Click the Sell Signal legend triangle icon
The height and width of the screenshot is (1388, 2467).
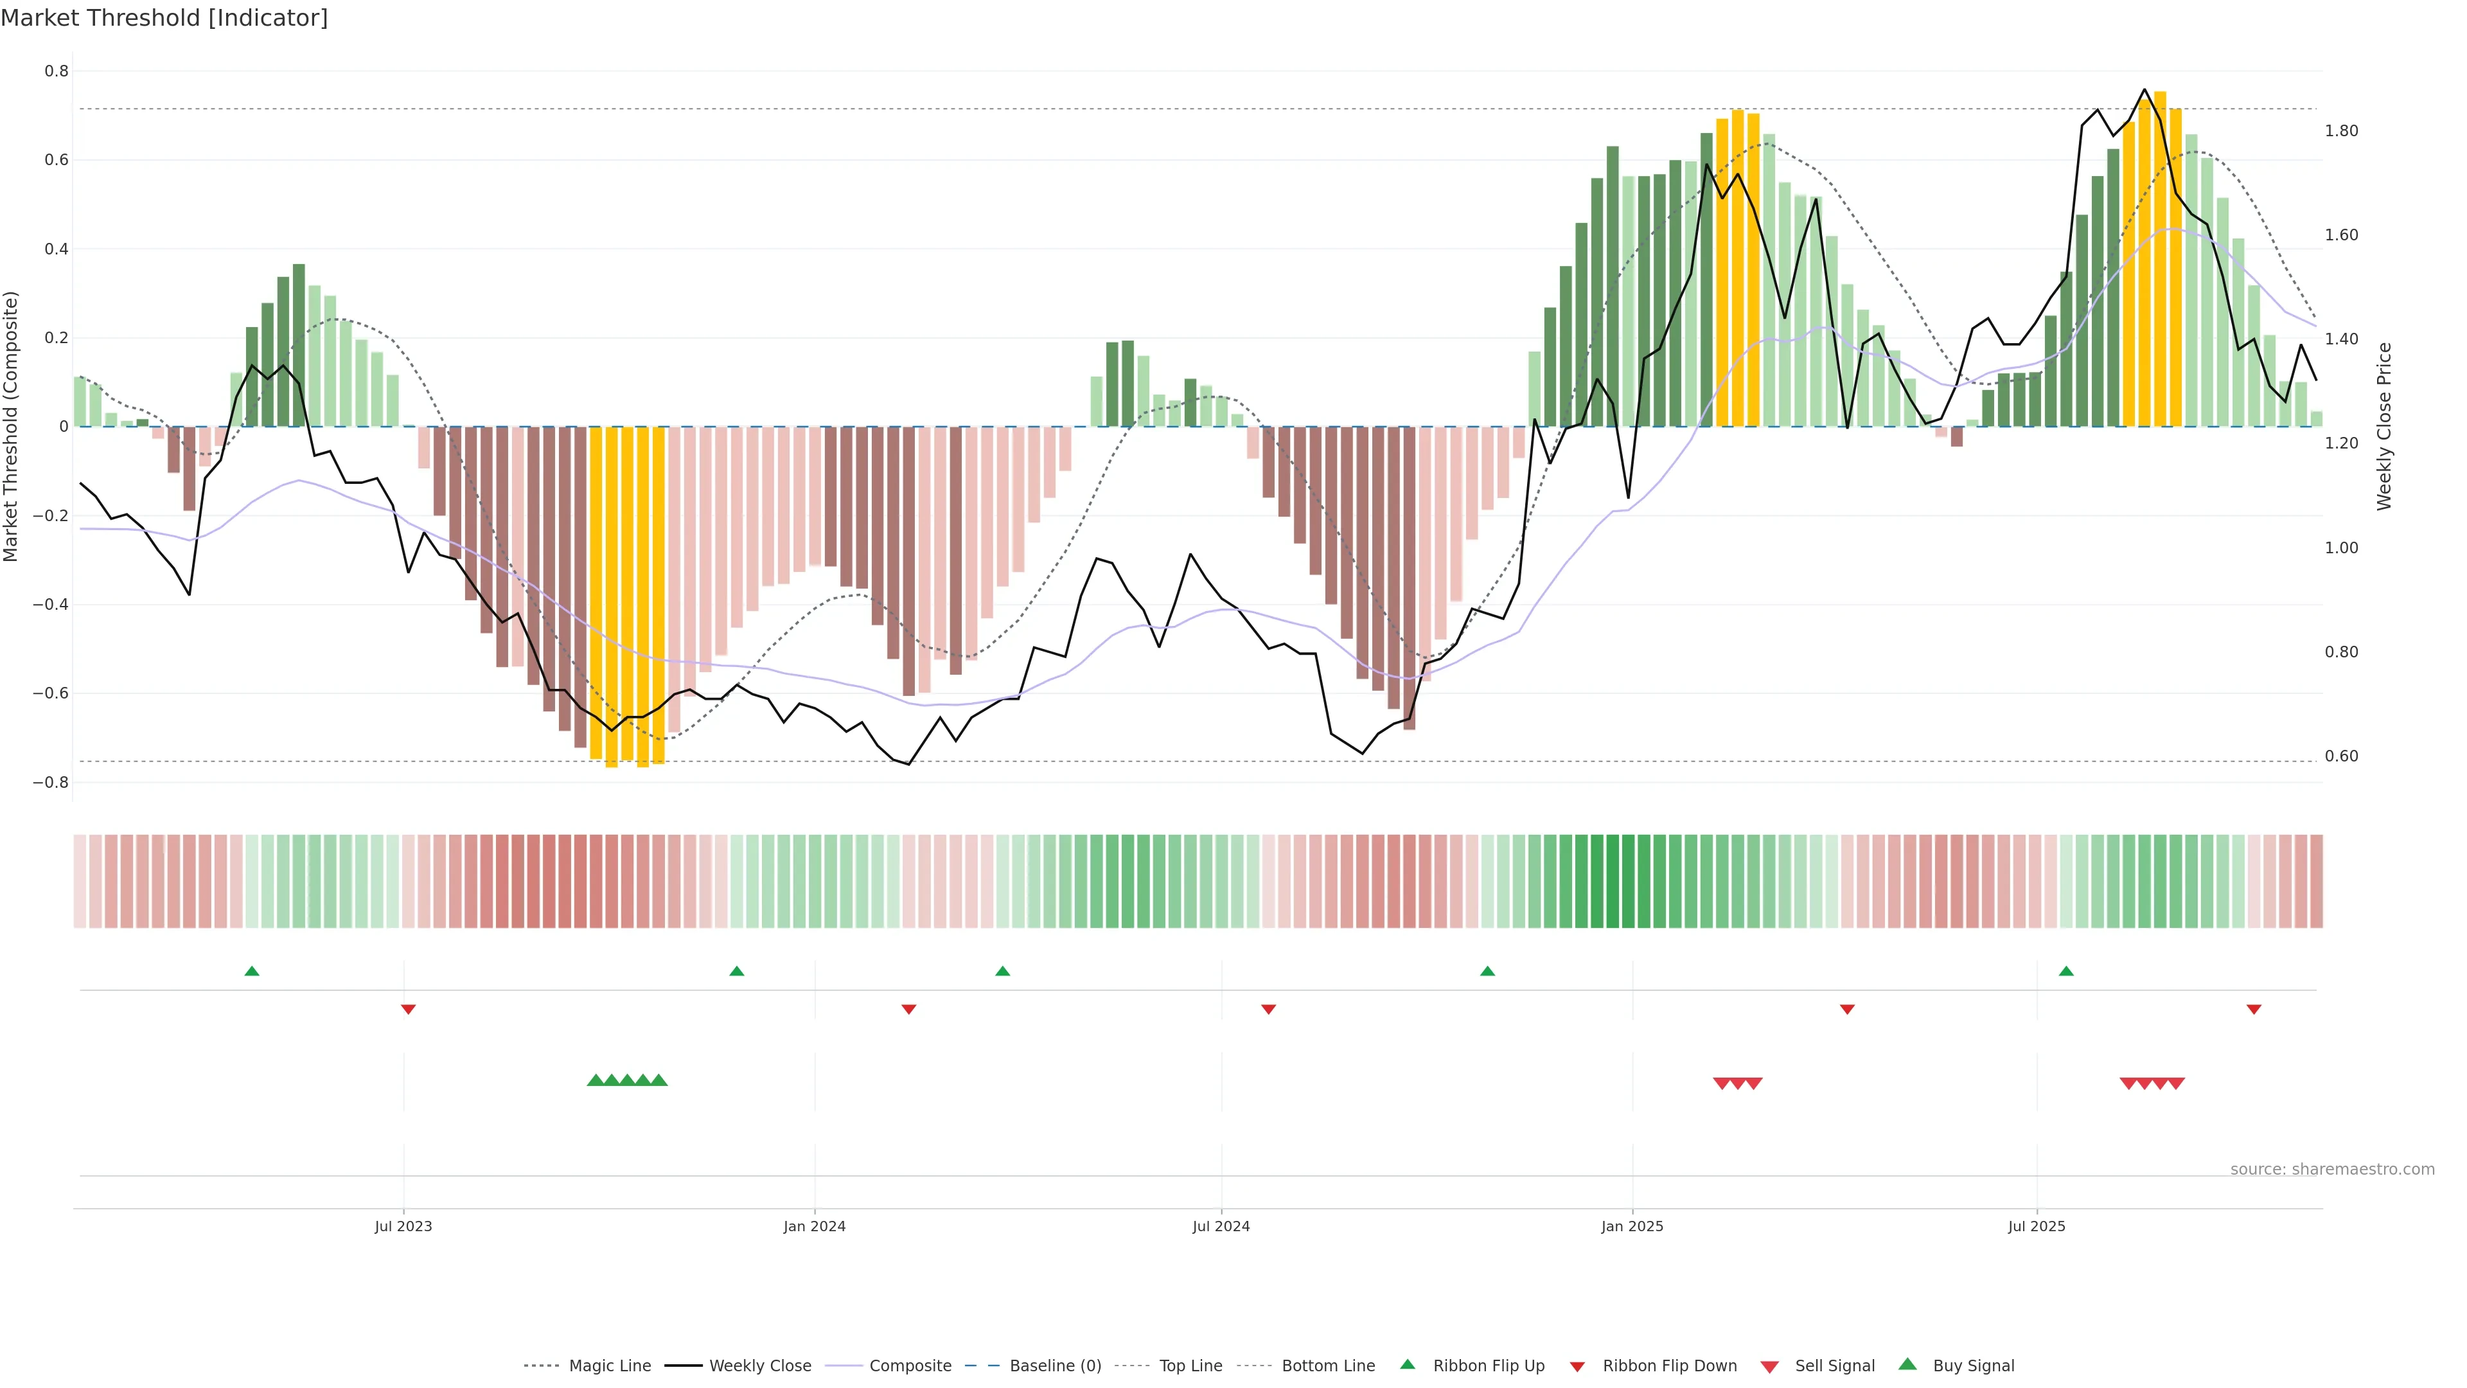[x=1769, y=1367]
